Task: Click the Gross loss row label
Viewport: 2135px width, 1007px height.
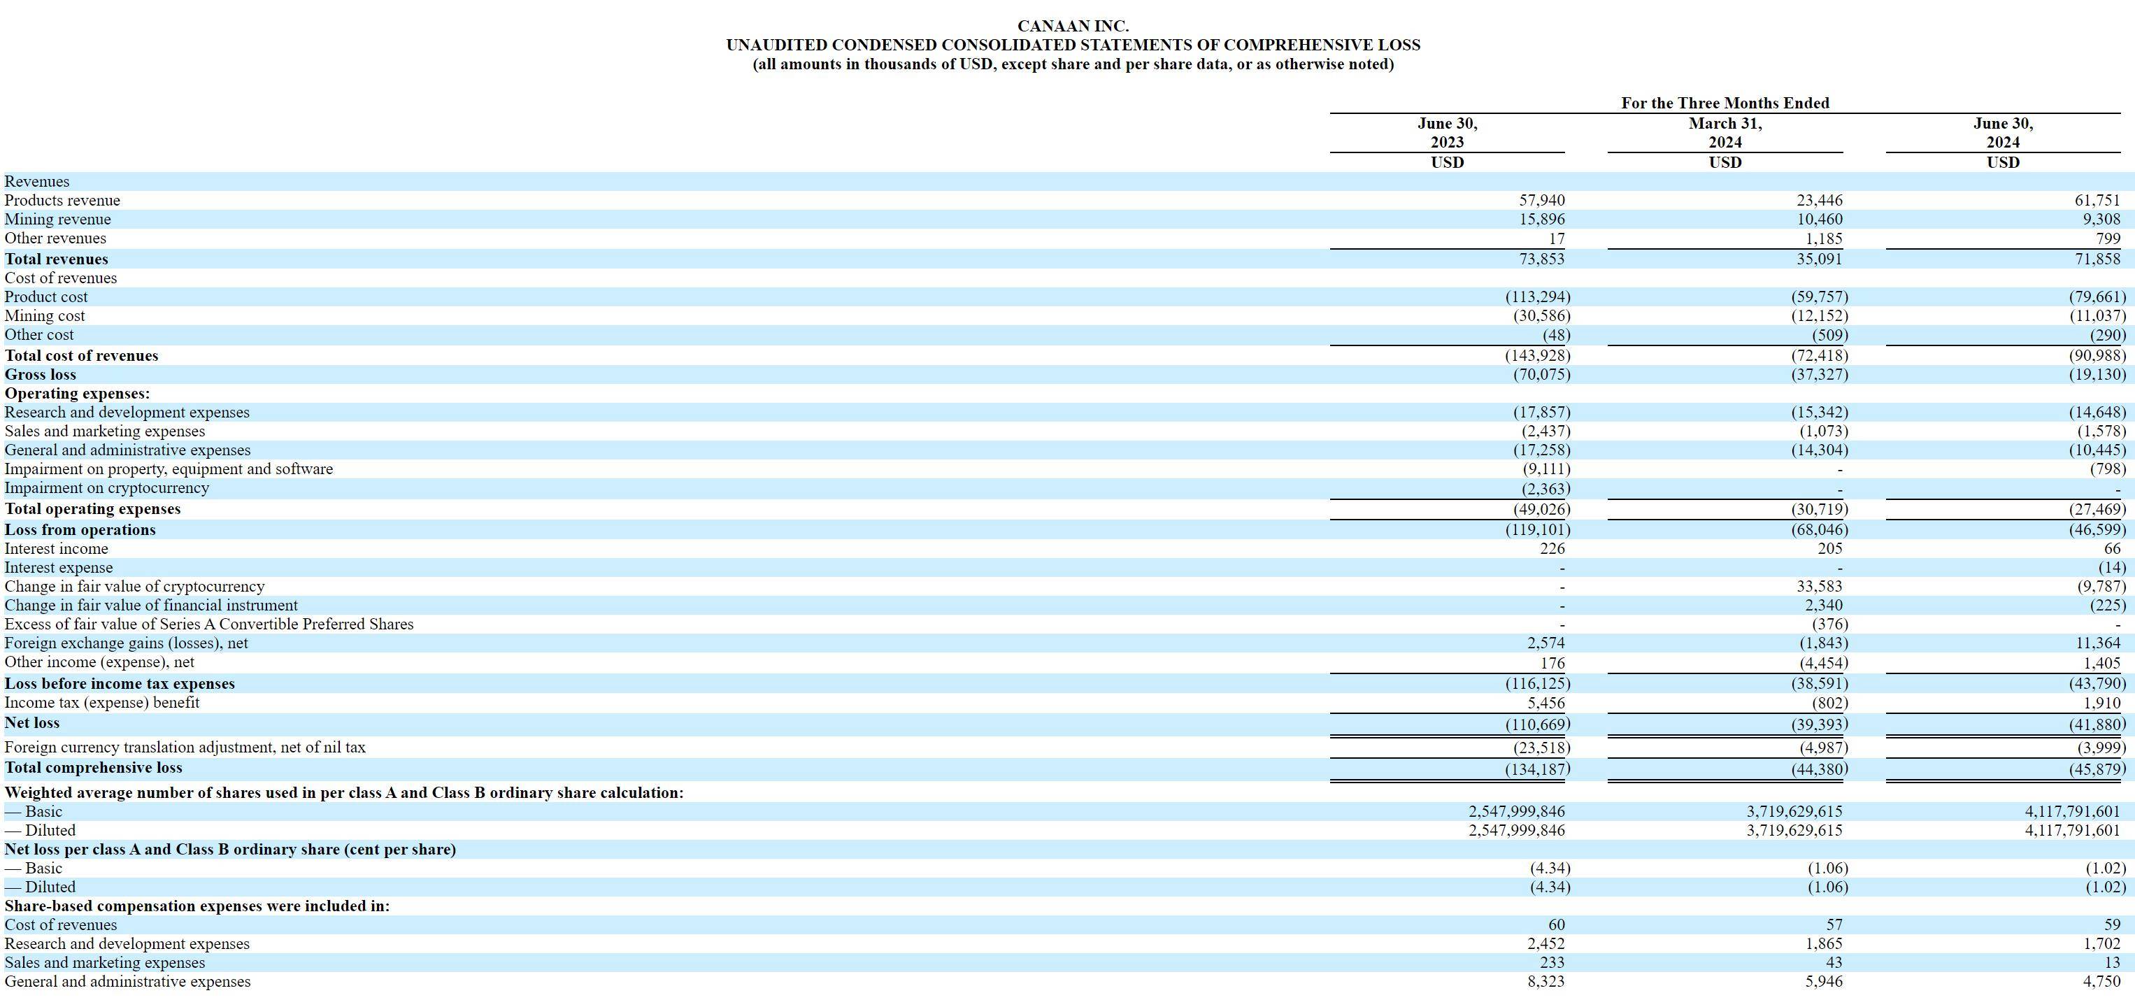Action: click(x=39, y=374)
